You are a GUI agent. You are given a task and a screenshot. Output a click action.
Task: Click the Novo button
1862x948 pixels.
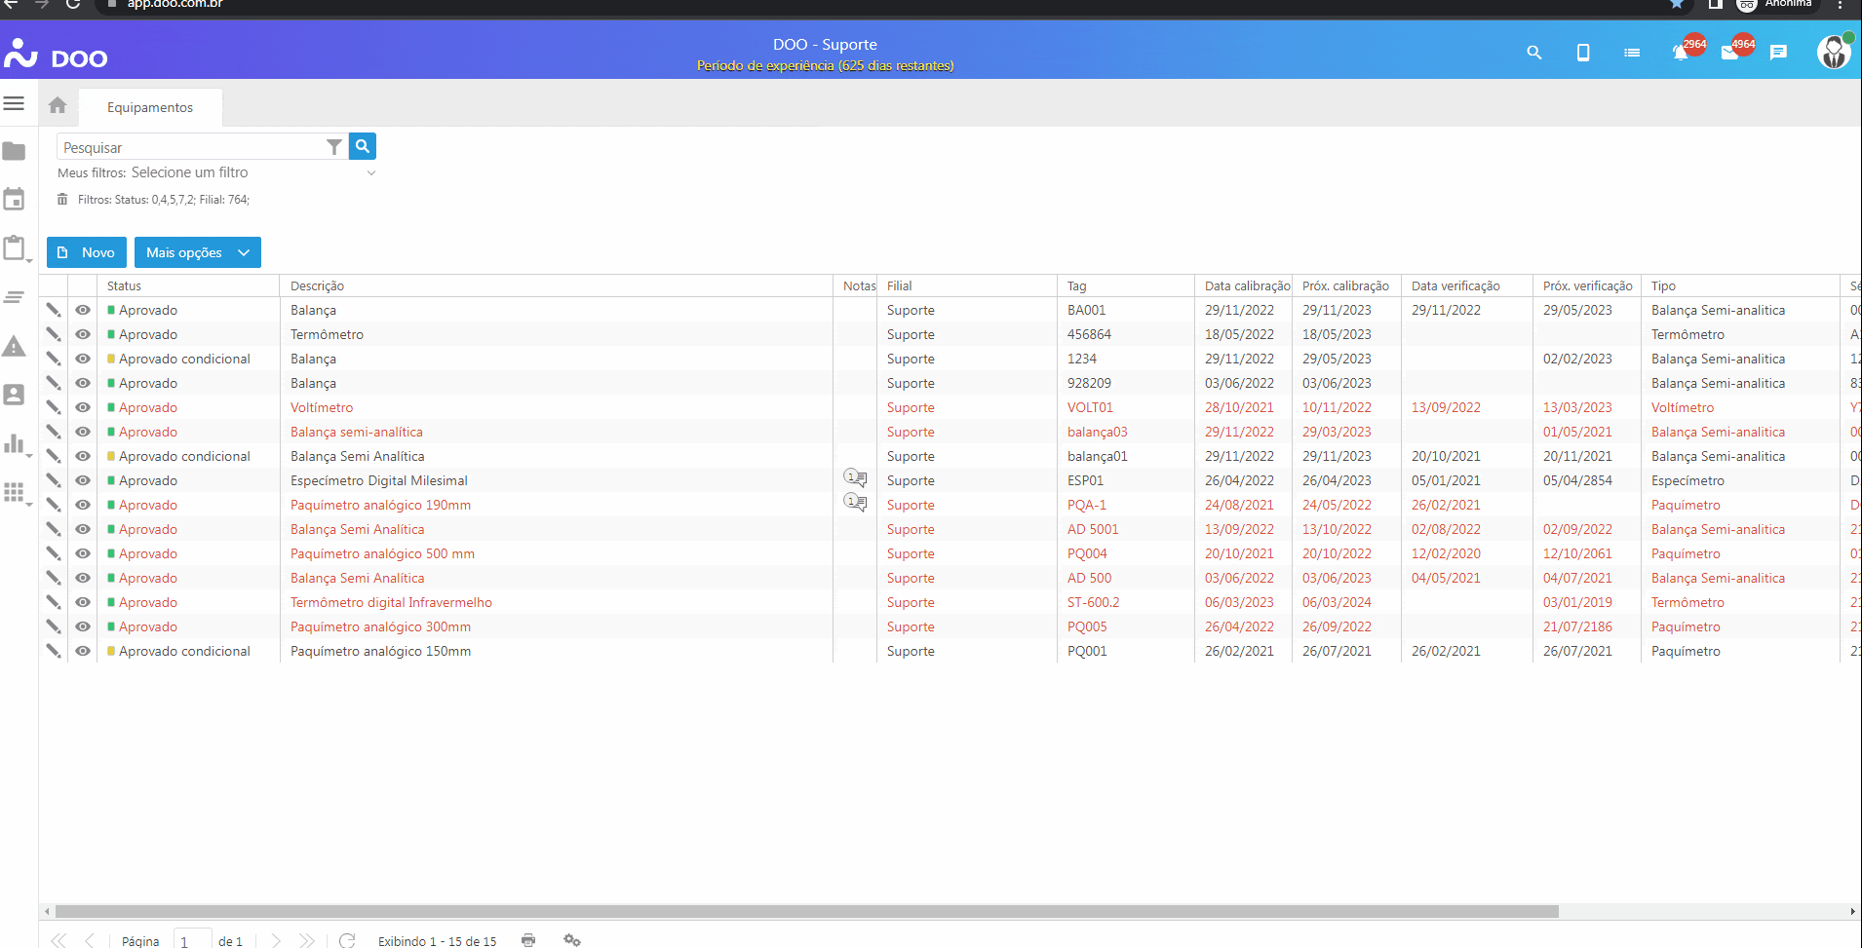[x=87, y=252]
